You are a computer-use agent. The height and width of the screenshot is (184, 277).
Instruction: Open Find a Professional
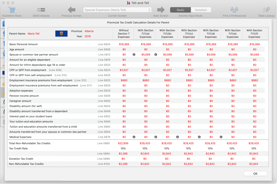pyautogui.click(x=234, y=10)
